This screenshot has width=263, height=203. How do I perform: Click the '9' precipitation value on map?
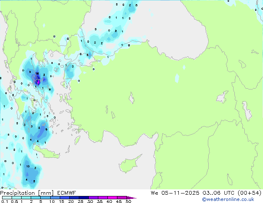[30, 72]
